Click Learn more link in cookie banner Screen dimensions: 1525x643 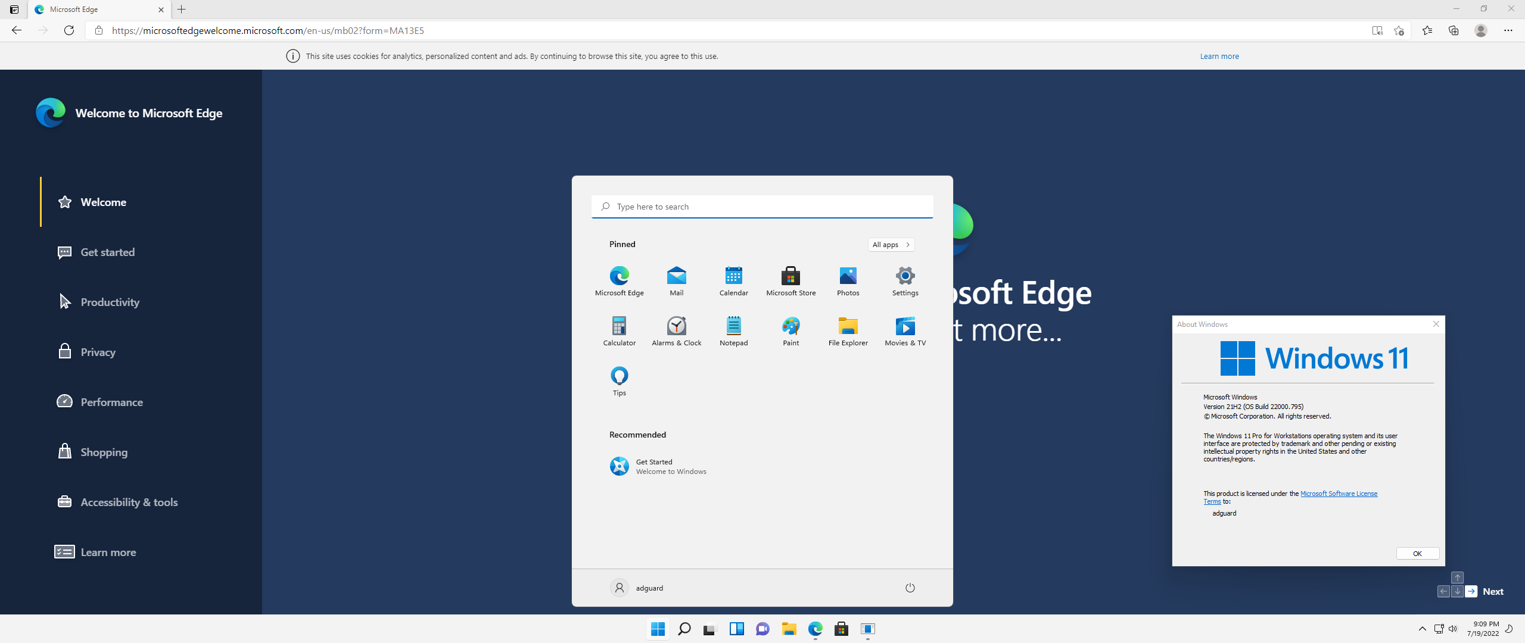[1219, 56]
